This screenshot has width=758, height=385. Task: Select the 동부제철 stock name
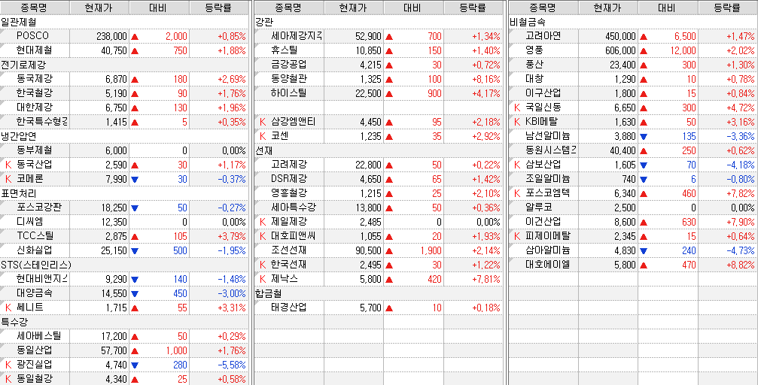click(x=34, y=150)
